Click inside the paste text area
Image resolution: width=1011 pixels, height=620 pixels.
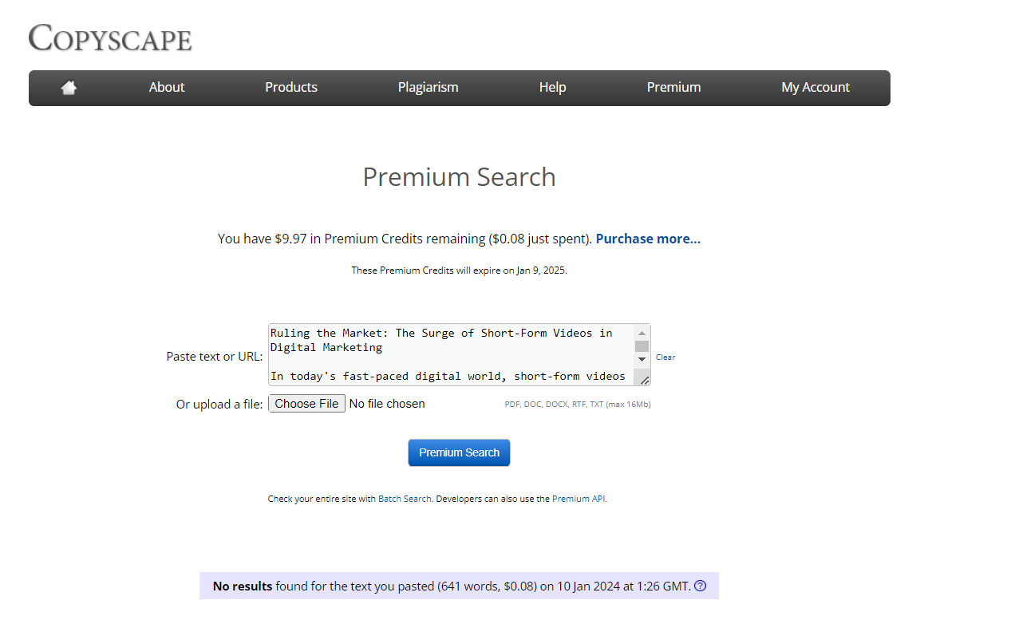[x=451, y=355]
